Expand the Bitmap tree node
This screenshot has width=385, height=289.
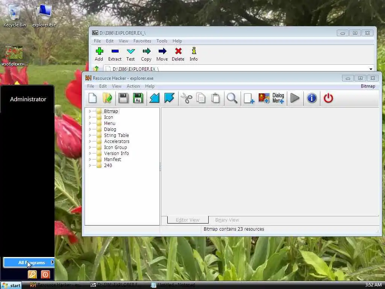click(x=90, y=111)
